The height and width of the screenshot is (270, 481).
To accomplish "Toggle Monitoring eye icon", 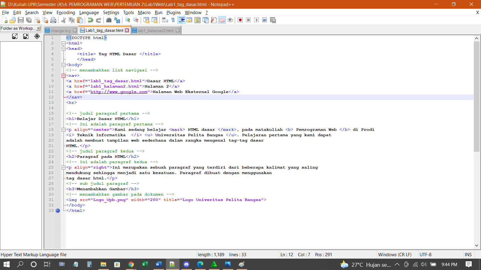I will (230, 20).
